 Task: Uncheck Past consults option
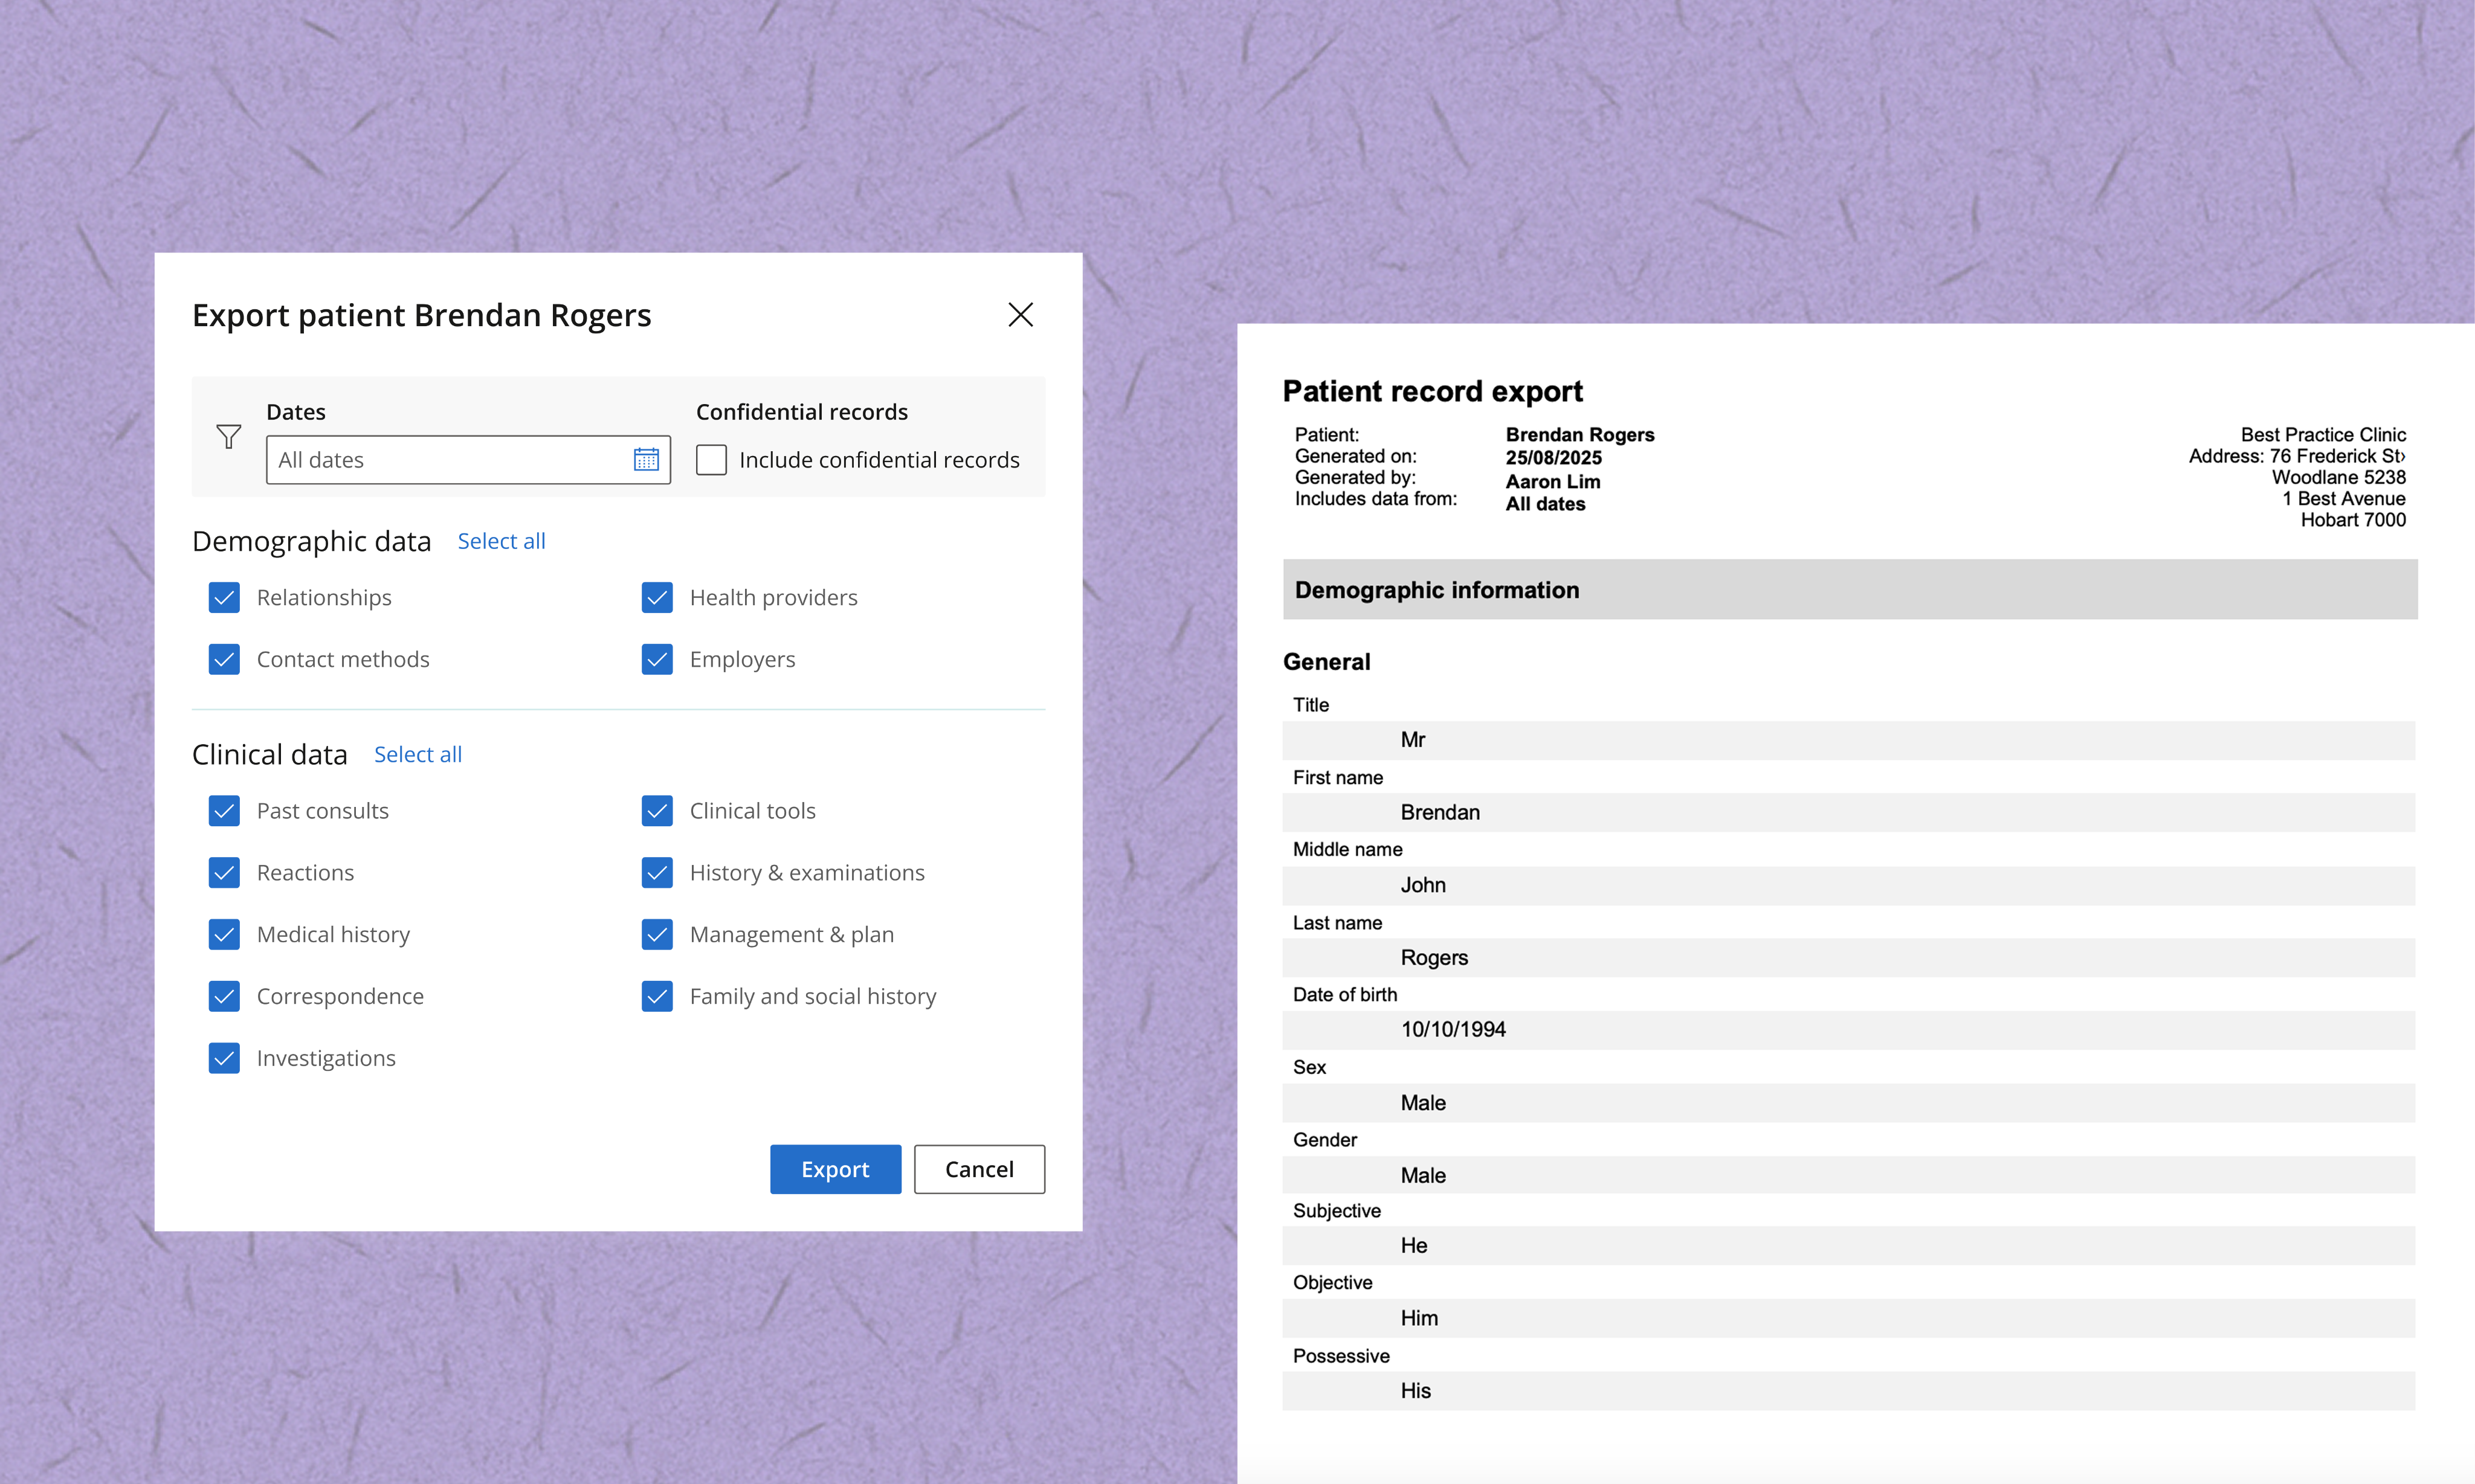pyautogui.click(x=224, y=811)
